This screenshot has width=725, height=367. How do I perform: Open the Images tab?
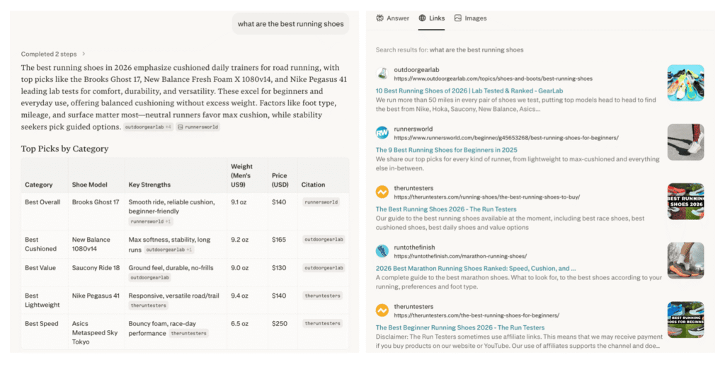click(x=470, y=18)
